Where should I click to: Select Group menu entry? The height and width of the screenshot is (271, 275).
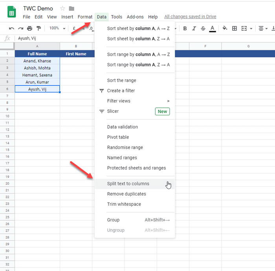point(135,220)
